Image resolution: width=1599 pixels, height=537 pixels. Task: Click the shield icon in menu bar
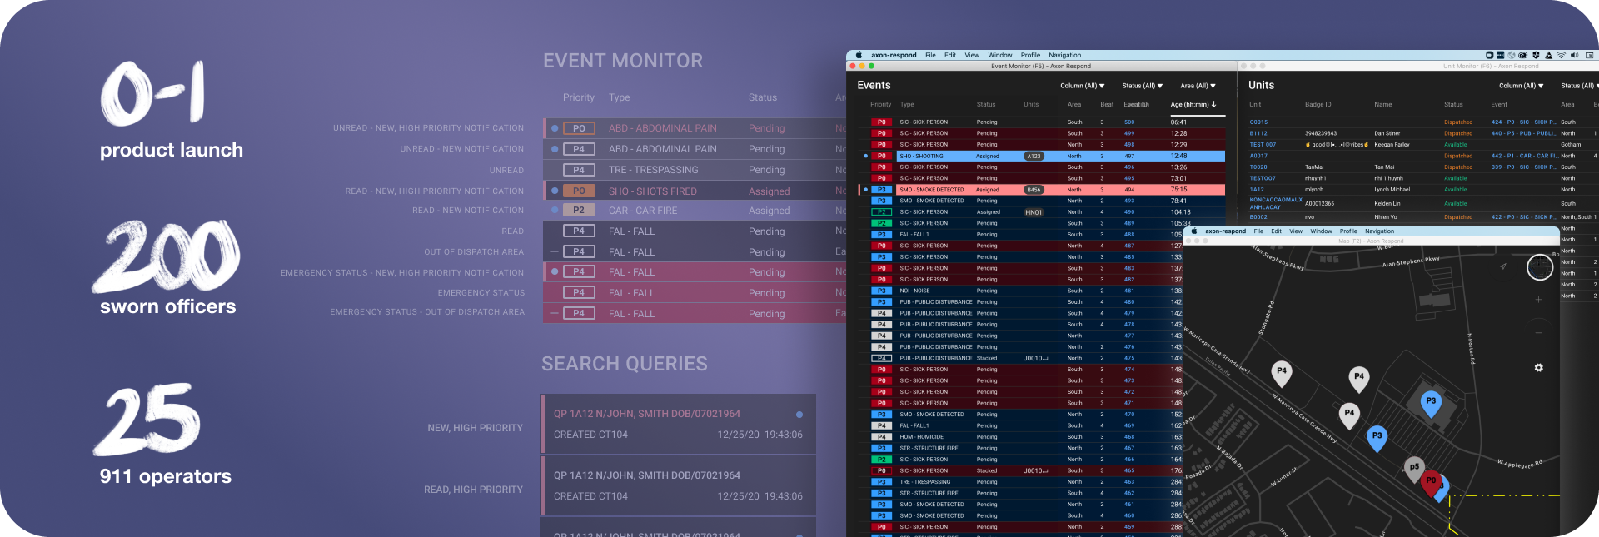click(1536, 55)
